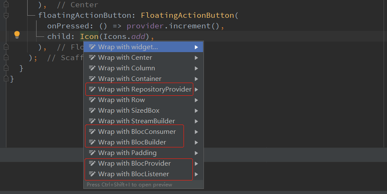Click the pencil icon beside Wrap with Column
Viewport: 387px width, 194px height.
pyautogui.click(x=92, y=68)
